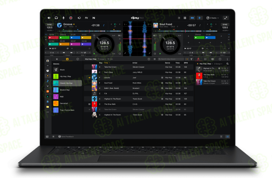The image size is (272, 178).
Task: Open the Echo effect dropdown on right deck
Action: [223, 55]
